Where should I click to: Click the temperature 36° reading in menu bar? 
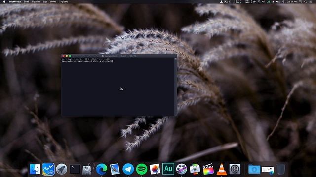(255, 2)
